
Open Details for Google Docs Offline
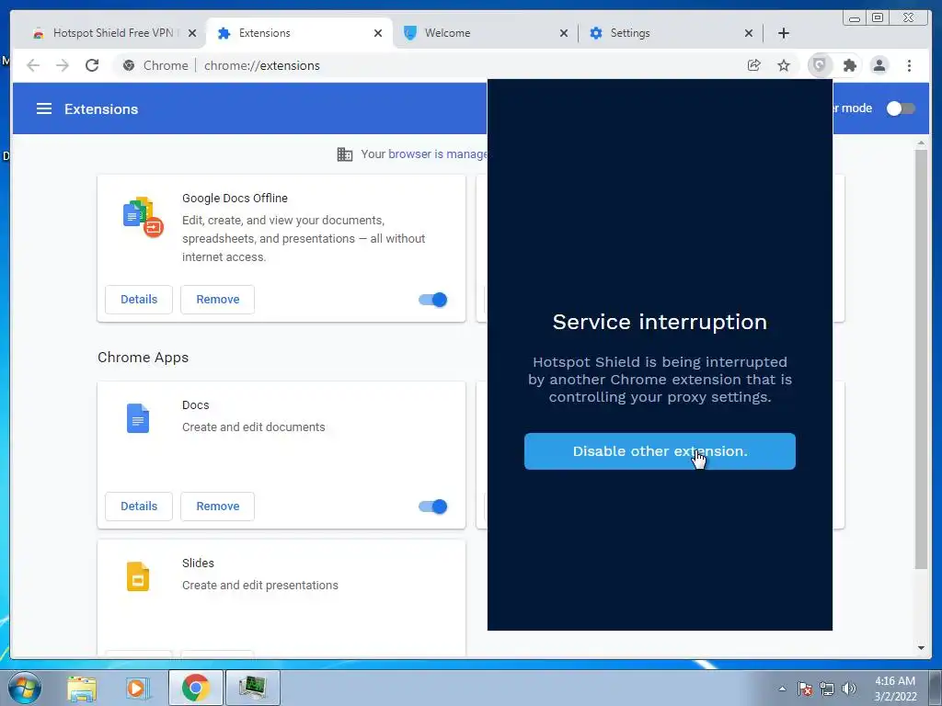coord(139,300)
